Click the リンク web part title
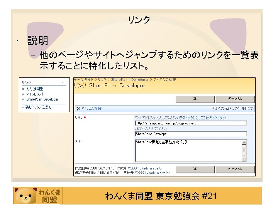The height and width of the screenshot is (208, 278). coord(26,82)
